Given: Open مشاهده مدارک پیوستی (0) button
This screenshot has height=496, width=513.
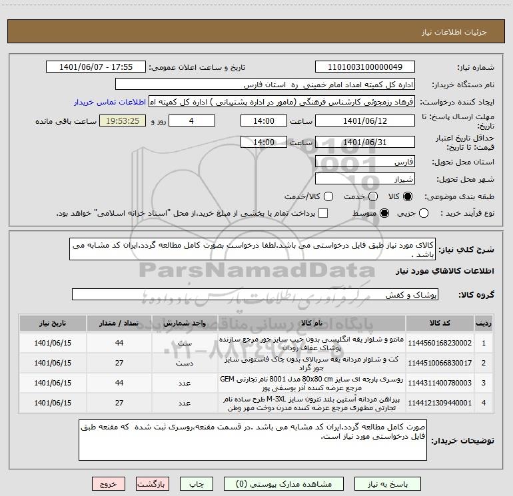Looking at the screenshot, I should point(283,484).
